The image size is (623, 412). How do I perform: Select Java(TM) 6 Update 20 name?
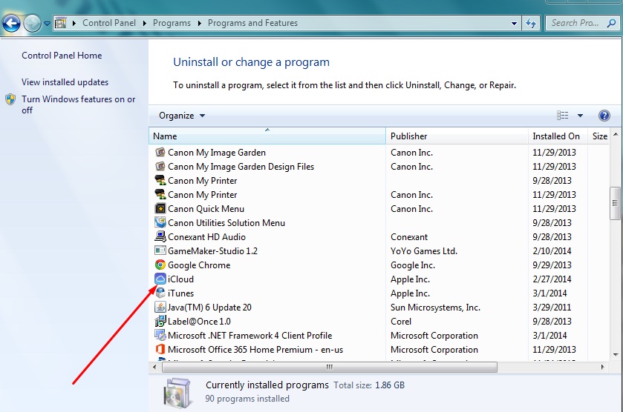[x=209, y=308]
